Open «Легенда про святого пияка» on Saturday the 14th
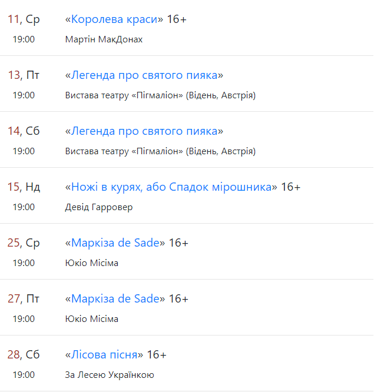 [x=144, y=131]
